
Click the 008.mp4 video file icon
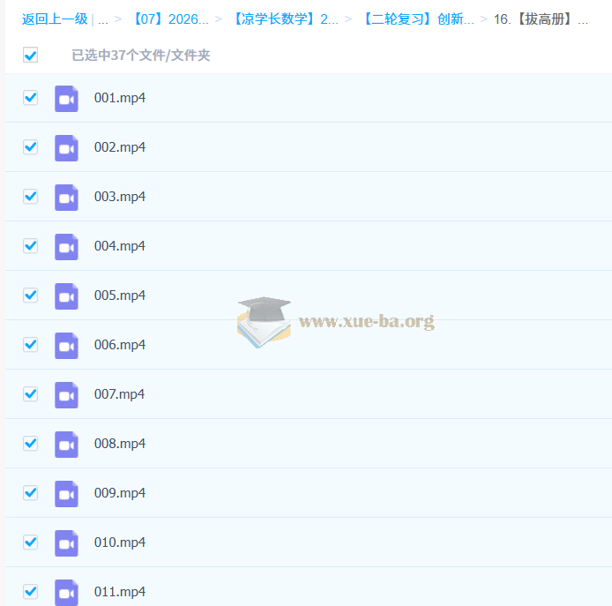66,444
